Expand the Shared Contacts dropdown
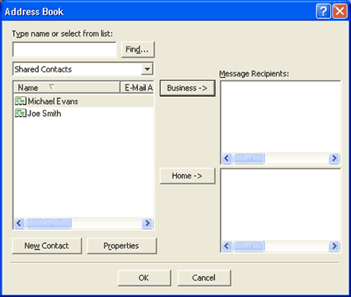The height and width of the screenshot is (297, 351). (x=147, y=69)
